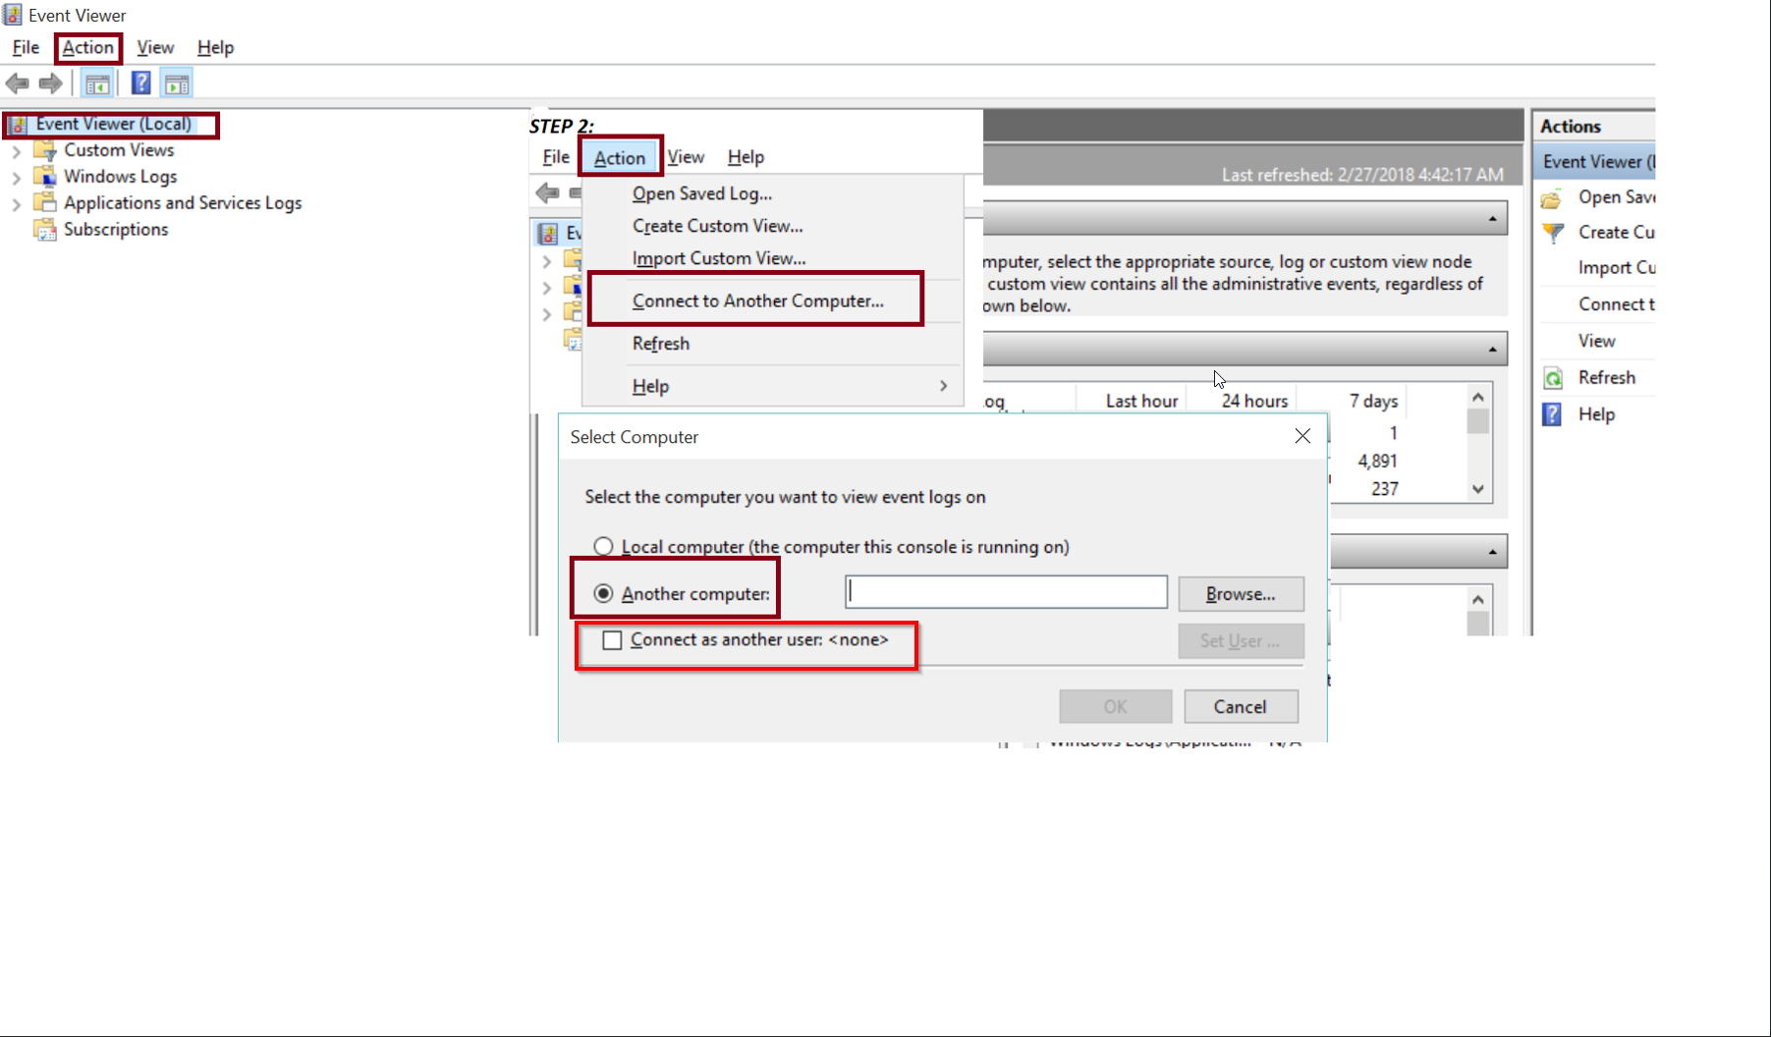Image resolution: width=1771 pixels, height=1037 pixels.
Task: Select the Applications and Services Logs folder icon
Action: click(x=45, y=202)
